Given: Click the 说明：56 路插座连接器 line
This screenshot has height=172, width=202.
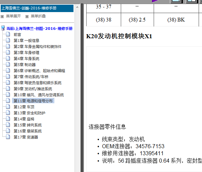Looking at the screenshot, I should pos(152,161).
